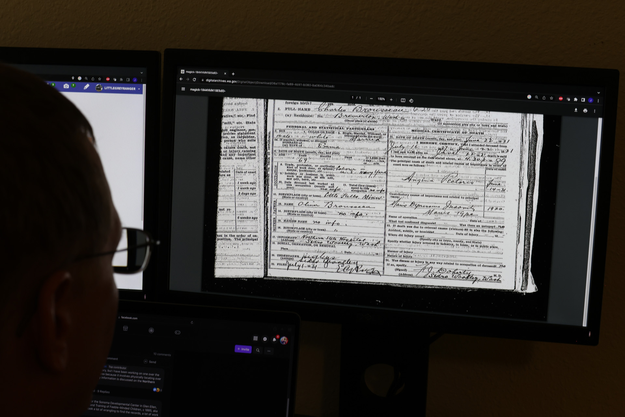Toggle the browser side panel icon

[583, 100]
